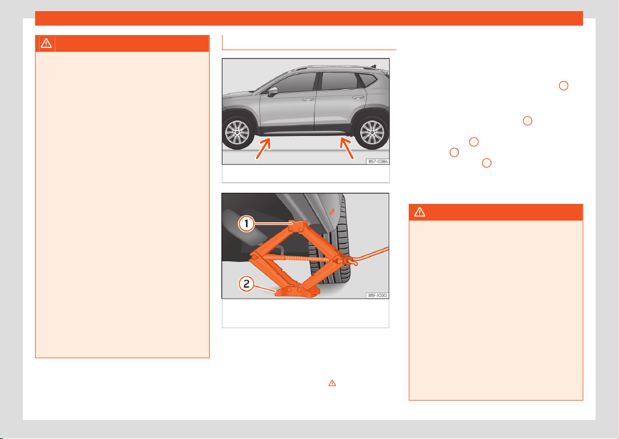This screenshot has width=619, height=439.
Task: Select callout number 2 near the jack base
Action: (x=246, y=284)
